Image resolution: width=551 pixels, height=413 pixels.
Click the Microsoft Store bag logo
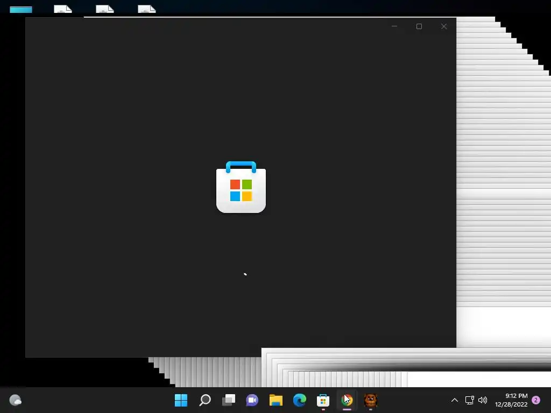[x=241, y=187]
